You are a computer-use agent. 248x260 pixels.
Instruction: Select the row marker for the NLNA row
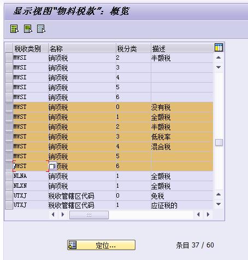9,176
